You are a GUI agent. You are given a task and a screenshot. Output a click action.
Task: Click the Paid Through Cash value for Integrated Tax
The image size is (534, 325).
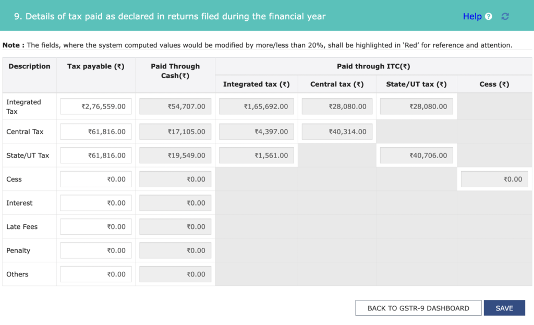[175, 106]
